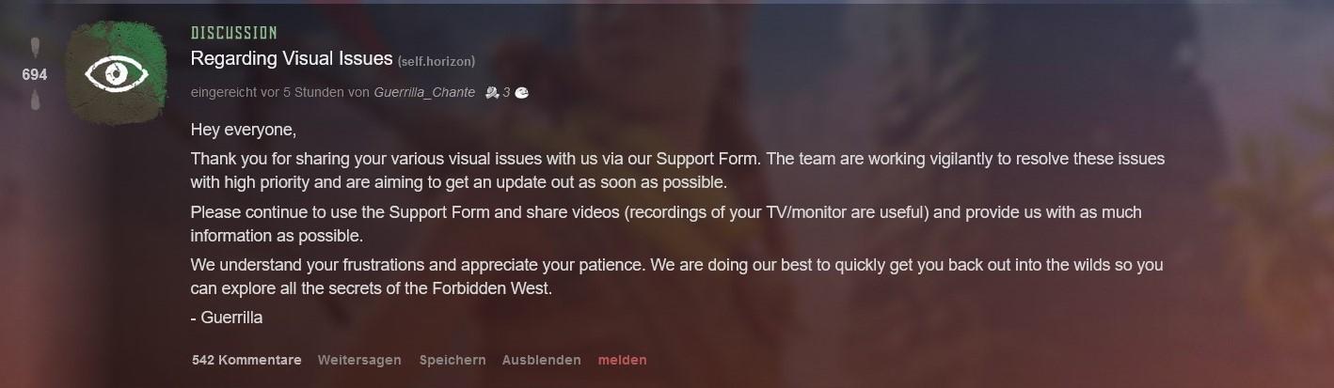Open the Regarding Visual Issues title link

pos(292,58)
